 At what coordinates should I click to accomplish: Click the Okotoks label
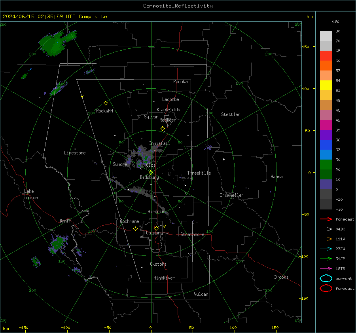click(158, 264)
